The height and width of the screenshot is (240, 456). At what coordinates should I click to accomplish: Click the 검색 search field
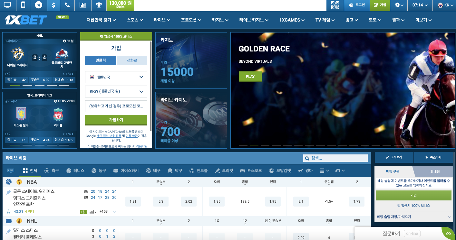[335, 158]
